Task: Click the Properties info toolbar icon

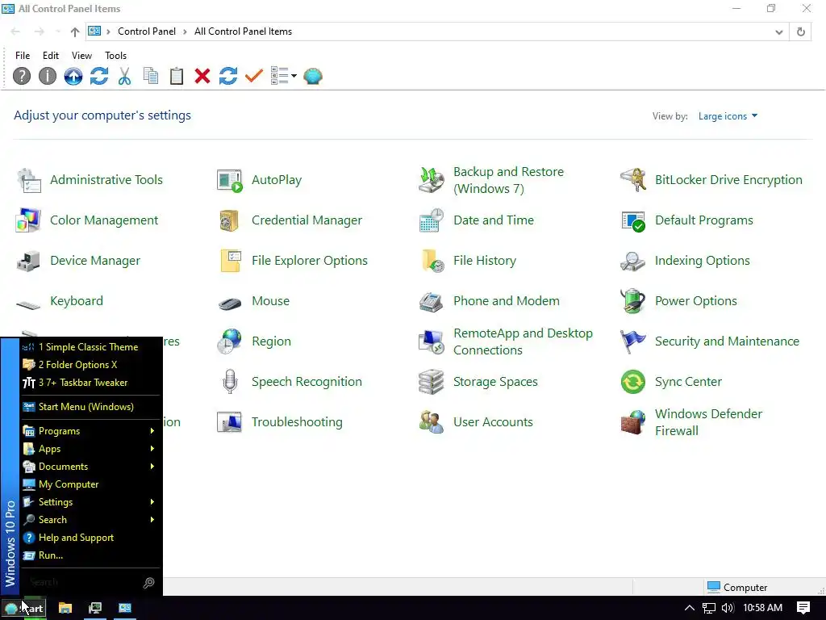Action: coord(48,77)
